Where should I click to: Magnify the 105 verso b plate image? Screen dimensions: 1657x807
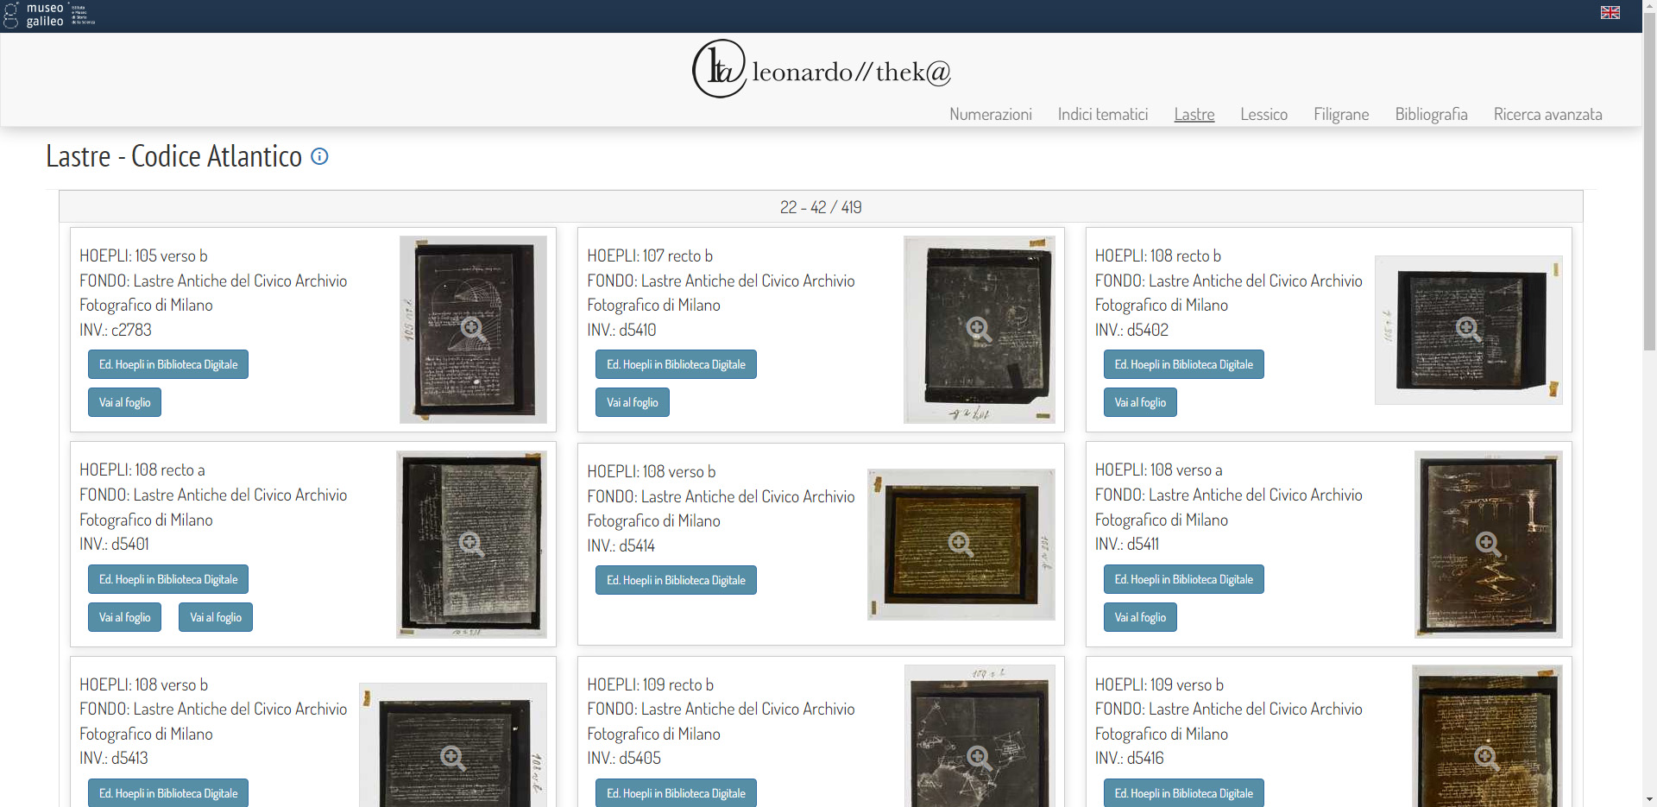coord(473,329)
